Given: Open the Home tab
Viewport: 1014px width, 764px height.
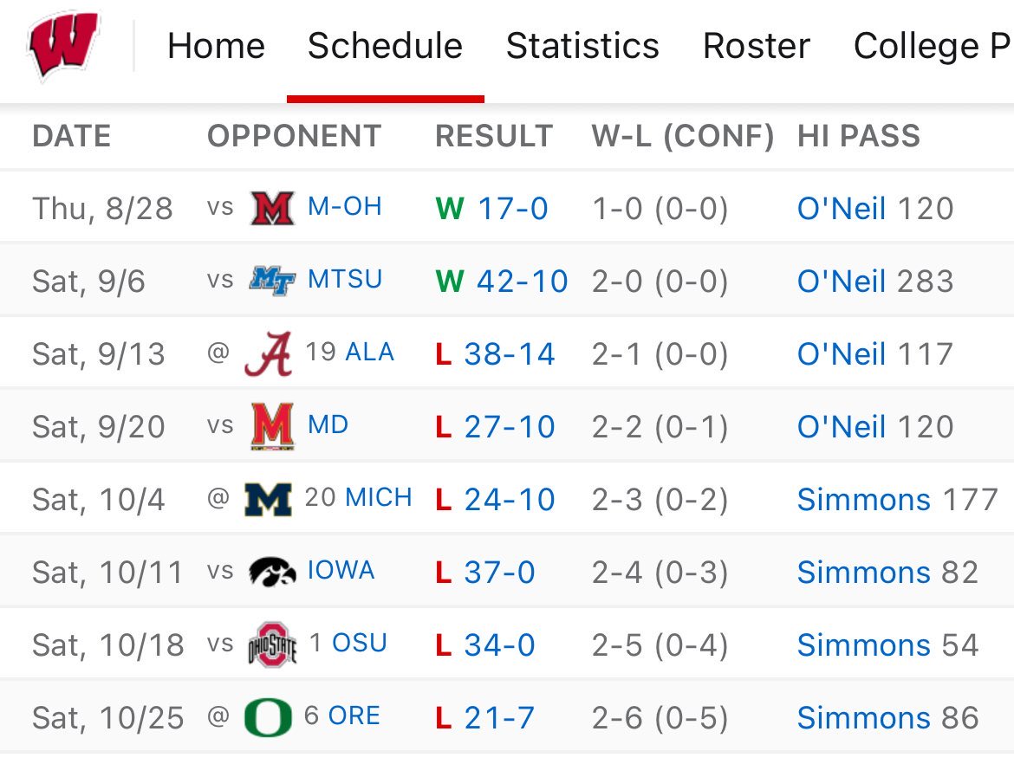Looking at the screenshot, I should pyautogui.click(x=216, y=46).
